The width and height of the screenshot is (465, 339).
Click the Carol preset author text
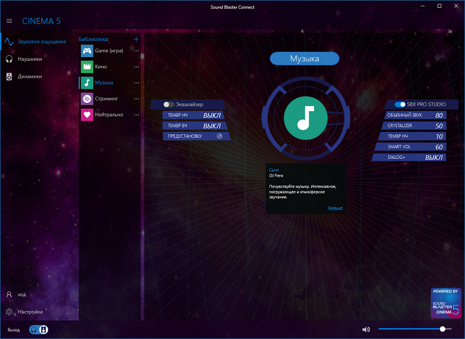click(274, 170)
